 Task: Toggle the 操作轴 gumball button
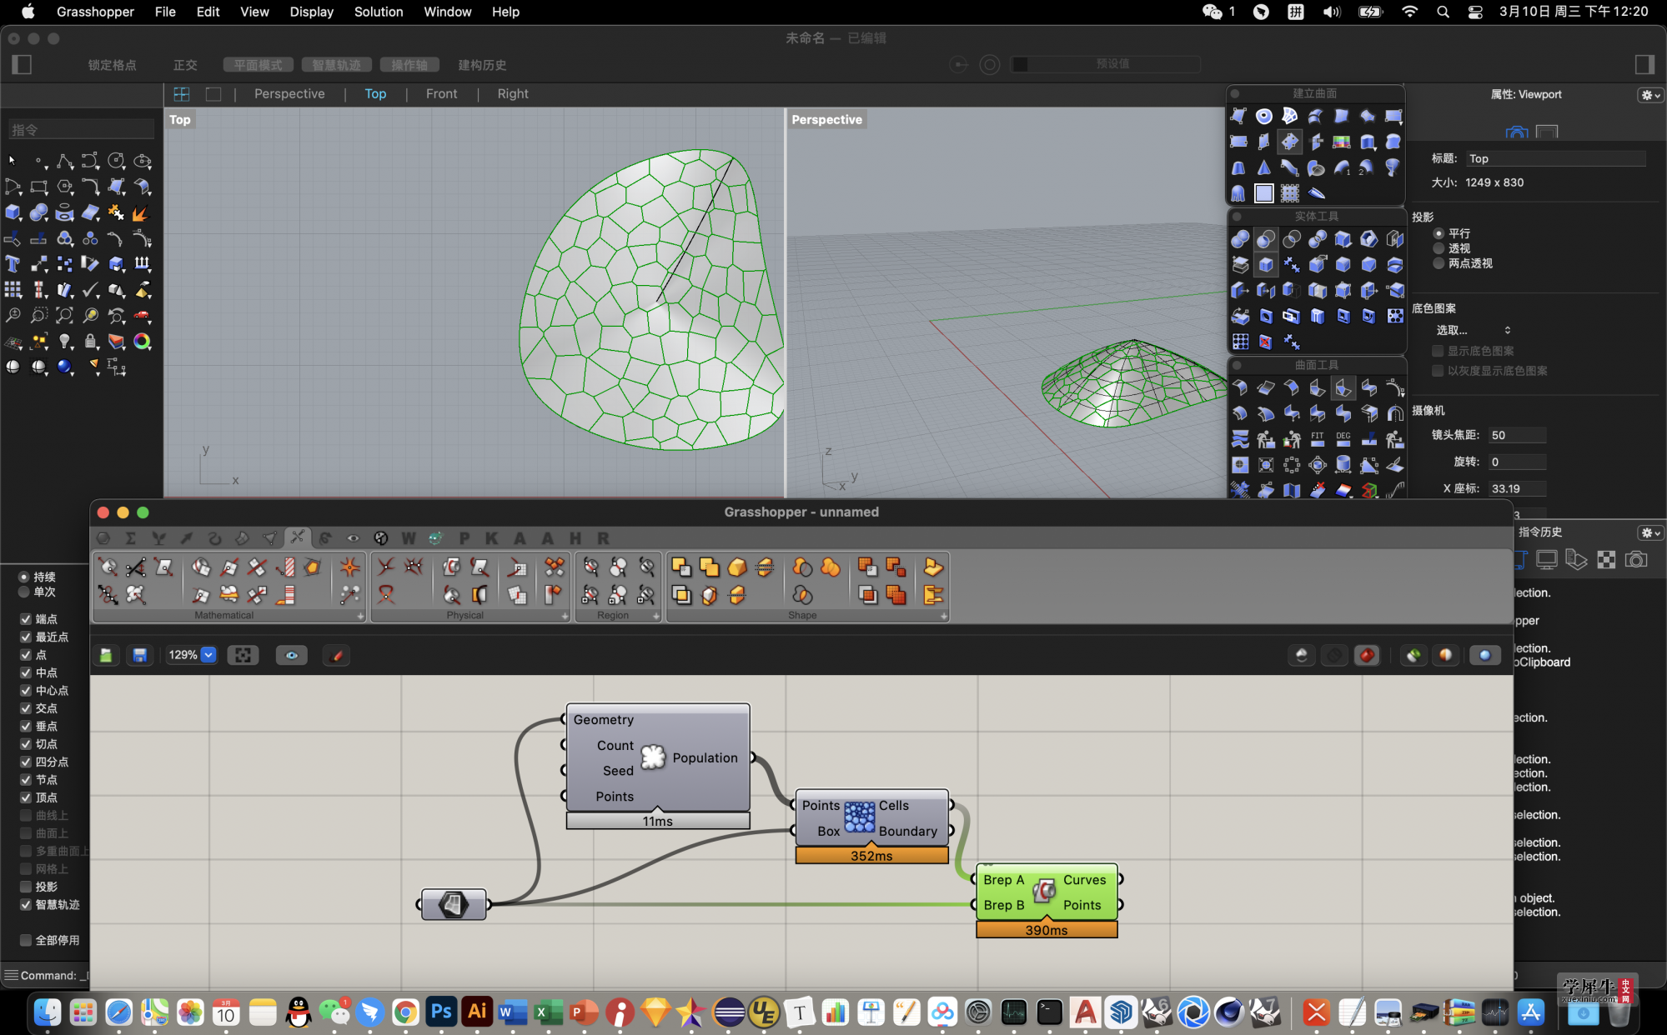pos(409,65)
